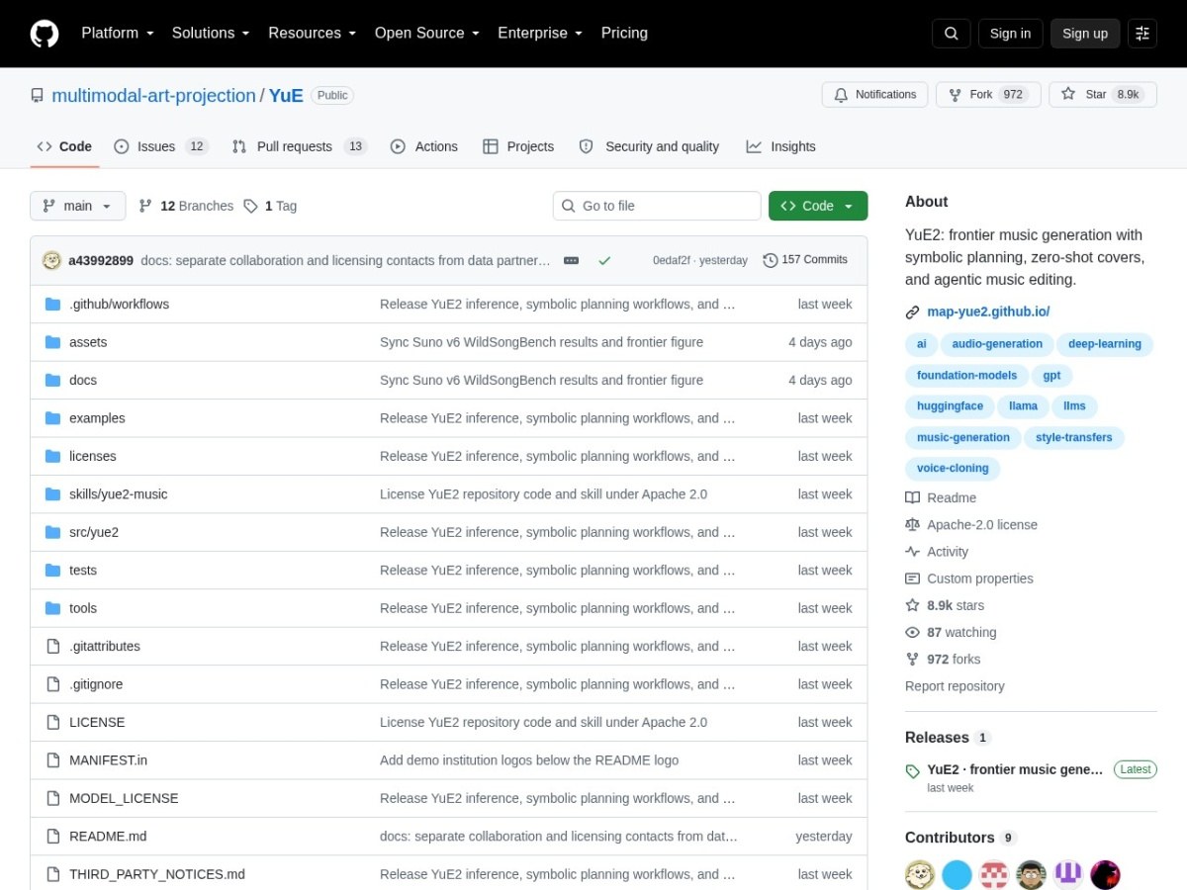Click the Sign up button
1187x890 pixels.
(1085, 34)
